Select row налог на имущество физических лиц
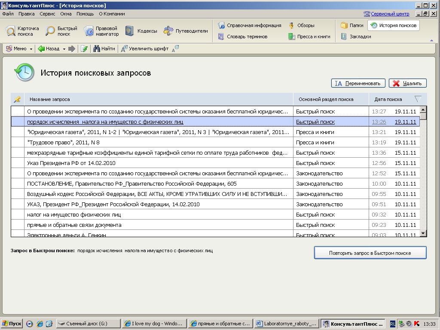This screenshot has height=330, width=440. point(215,215)
